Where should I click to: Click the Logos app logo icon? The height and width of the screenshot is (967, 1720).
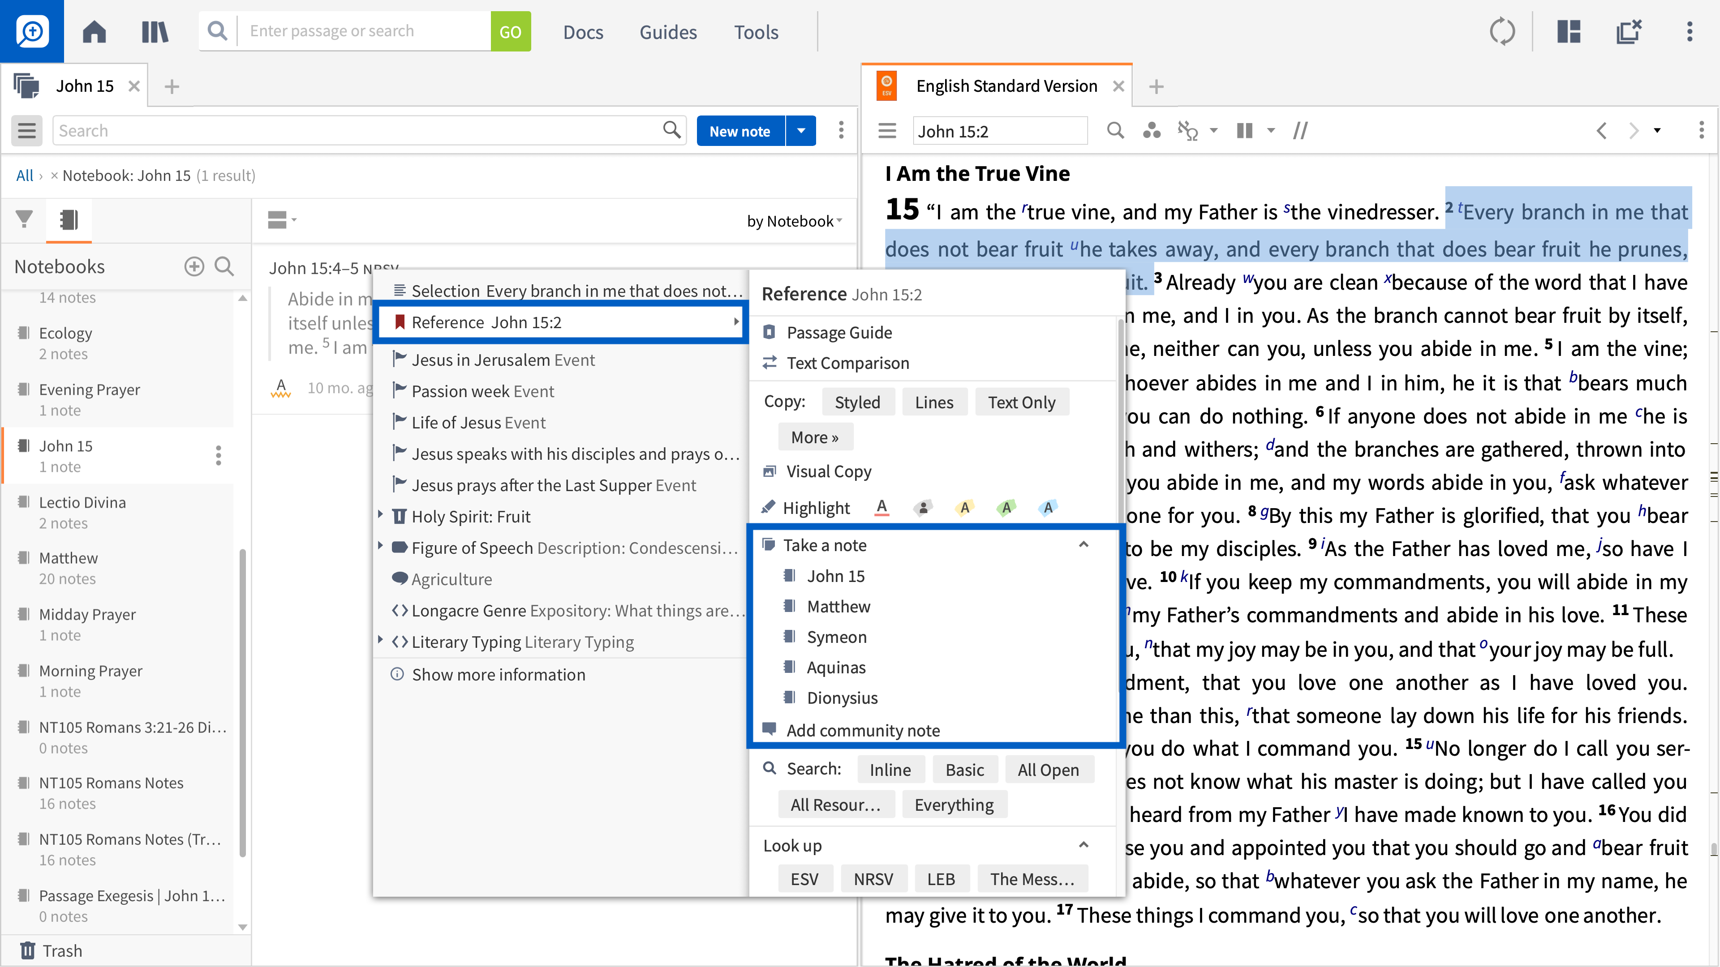pos(32,31)
